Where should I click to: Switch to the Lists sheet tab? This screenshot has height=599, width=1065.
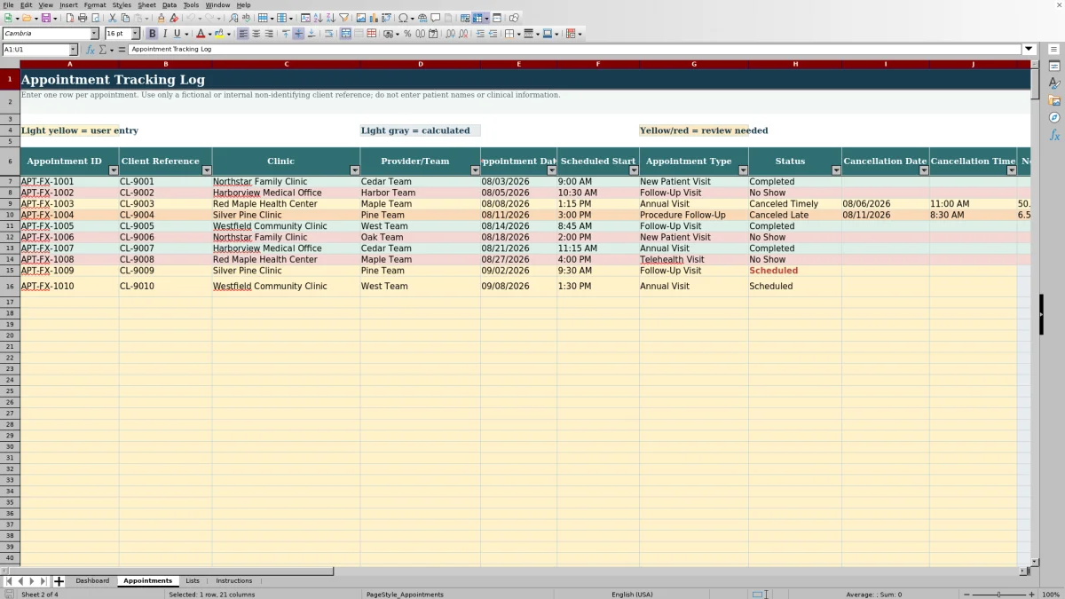(x=193, y=580)
